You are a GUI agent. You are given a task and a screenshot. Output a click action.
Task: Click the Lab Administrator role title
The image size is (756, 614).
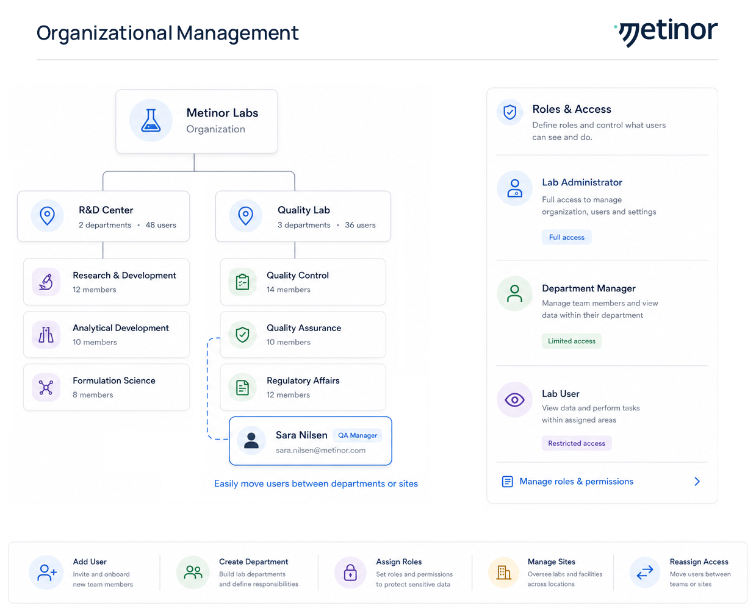click(582, 182)
